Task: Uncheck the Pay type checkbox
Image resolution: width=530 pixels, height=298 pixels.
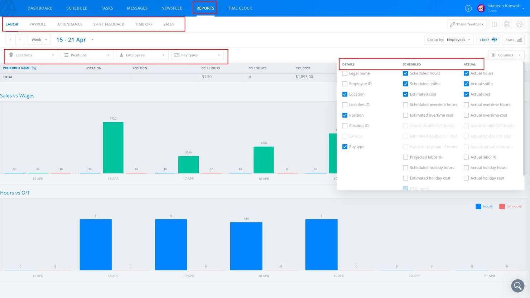Action: (x=345, y=147)
